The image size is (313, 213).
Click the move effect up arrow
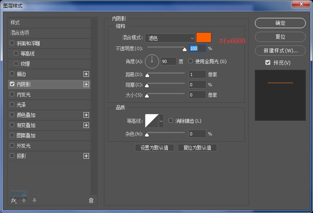pyautogui.click(x=24, y=200)
